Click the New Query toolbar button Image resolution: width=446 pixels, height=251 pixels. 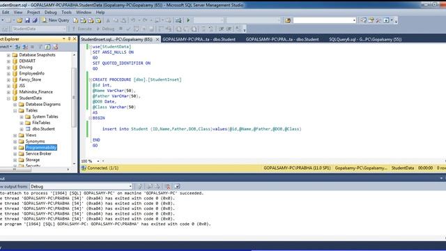pos(56,20)
